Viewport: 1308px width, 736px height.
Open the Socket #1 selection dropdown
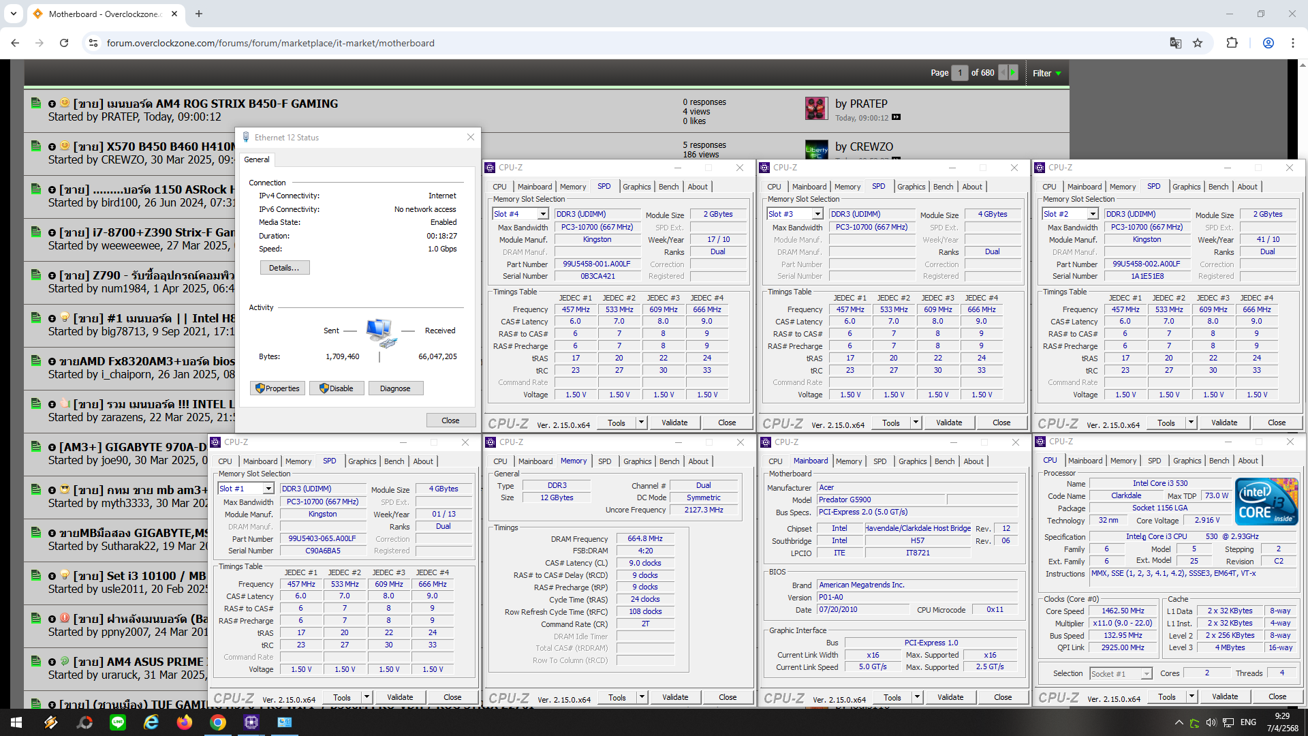click(x=1147, y=673)
